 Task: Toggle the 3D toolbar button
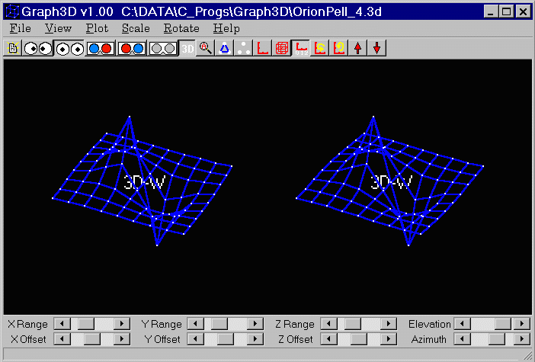click(x=187, y=48)
